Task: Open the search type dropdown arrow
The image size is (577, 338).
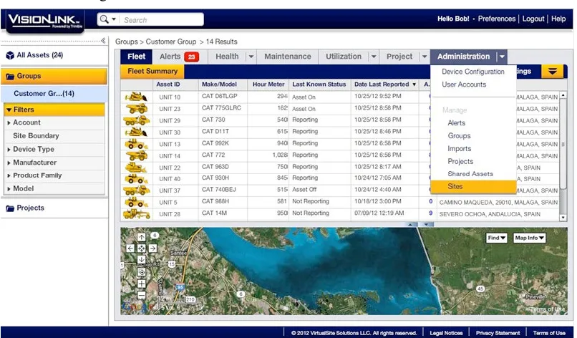Action: [x=114, y=19]
